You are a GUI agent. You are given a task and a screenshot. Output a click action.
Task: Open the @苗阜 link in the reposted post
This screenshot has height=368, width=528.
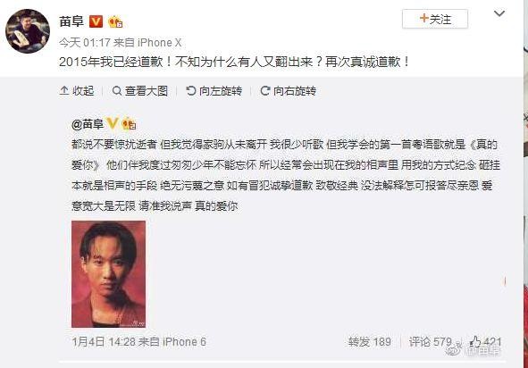[x=88, y=124]
